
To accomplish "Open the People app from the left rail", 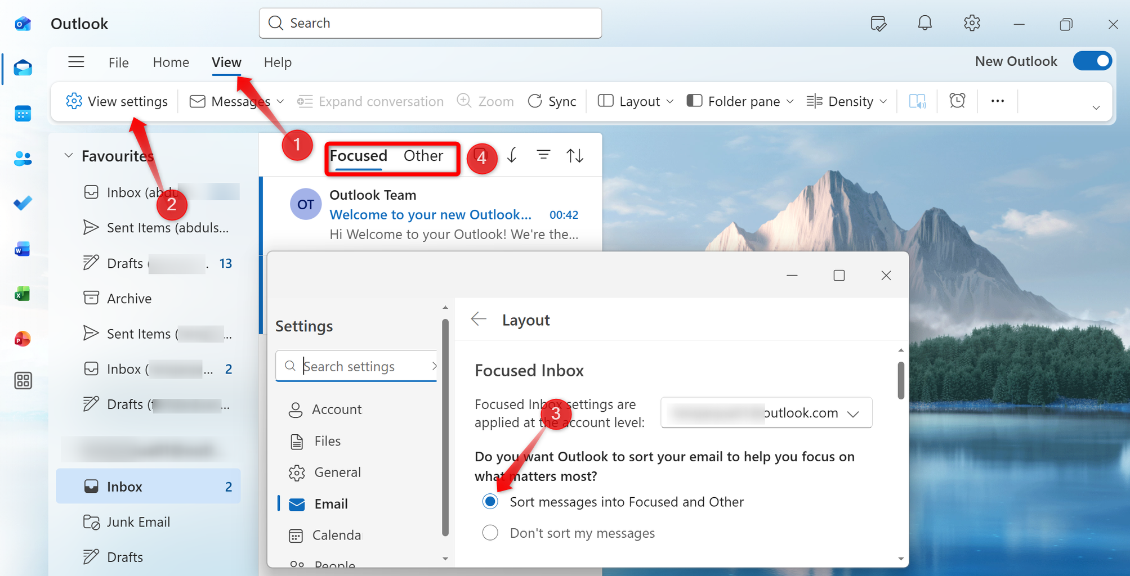I will point(23,158).
